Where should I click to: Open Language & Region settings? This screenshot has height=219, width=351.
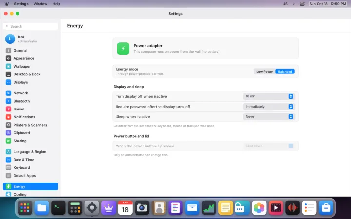coord(30,152)
